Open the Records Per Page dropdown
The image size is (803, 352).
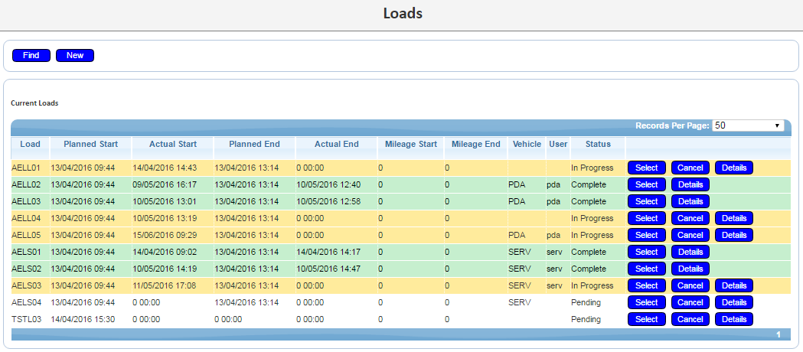pos(748,125)
